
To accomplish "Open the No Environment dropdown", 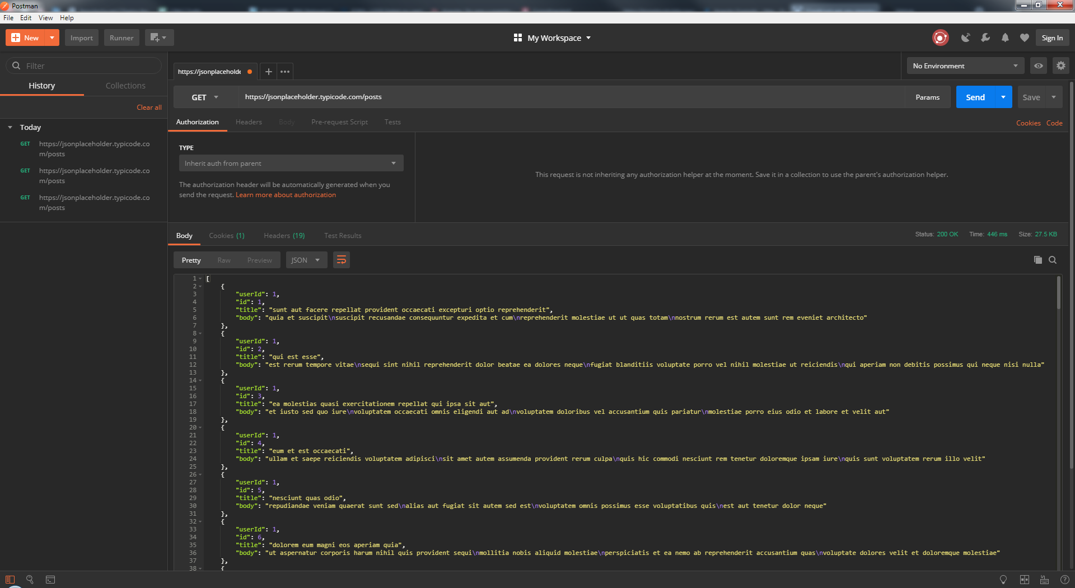I will 965,66.
